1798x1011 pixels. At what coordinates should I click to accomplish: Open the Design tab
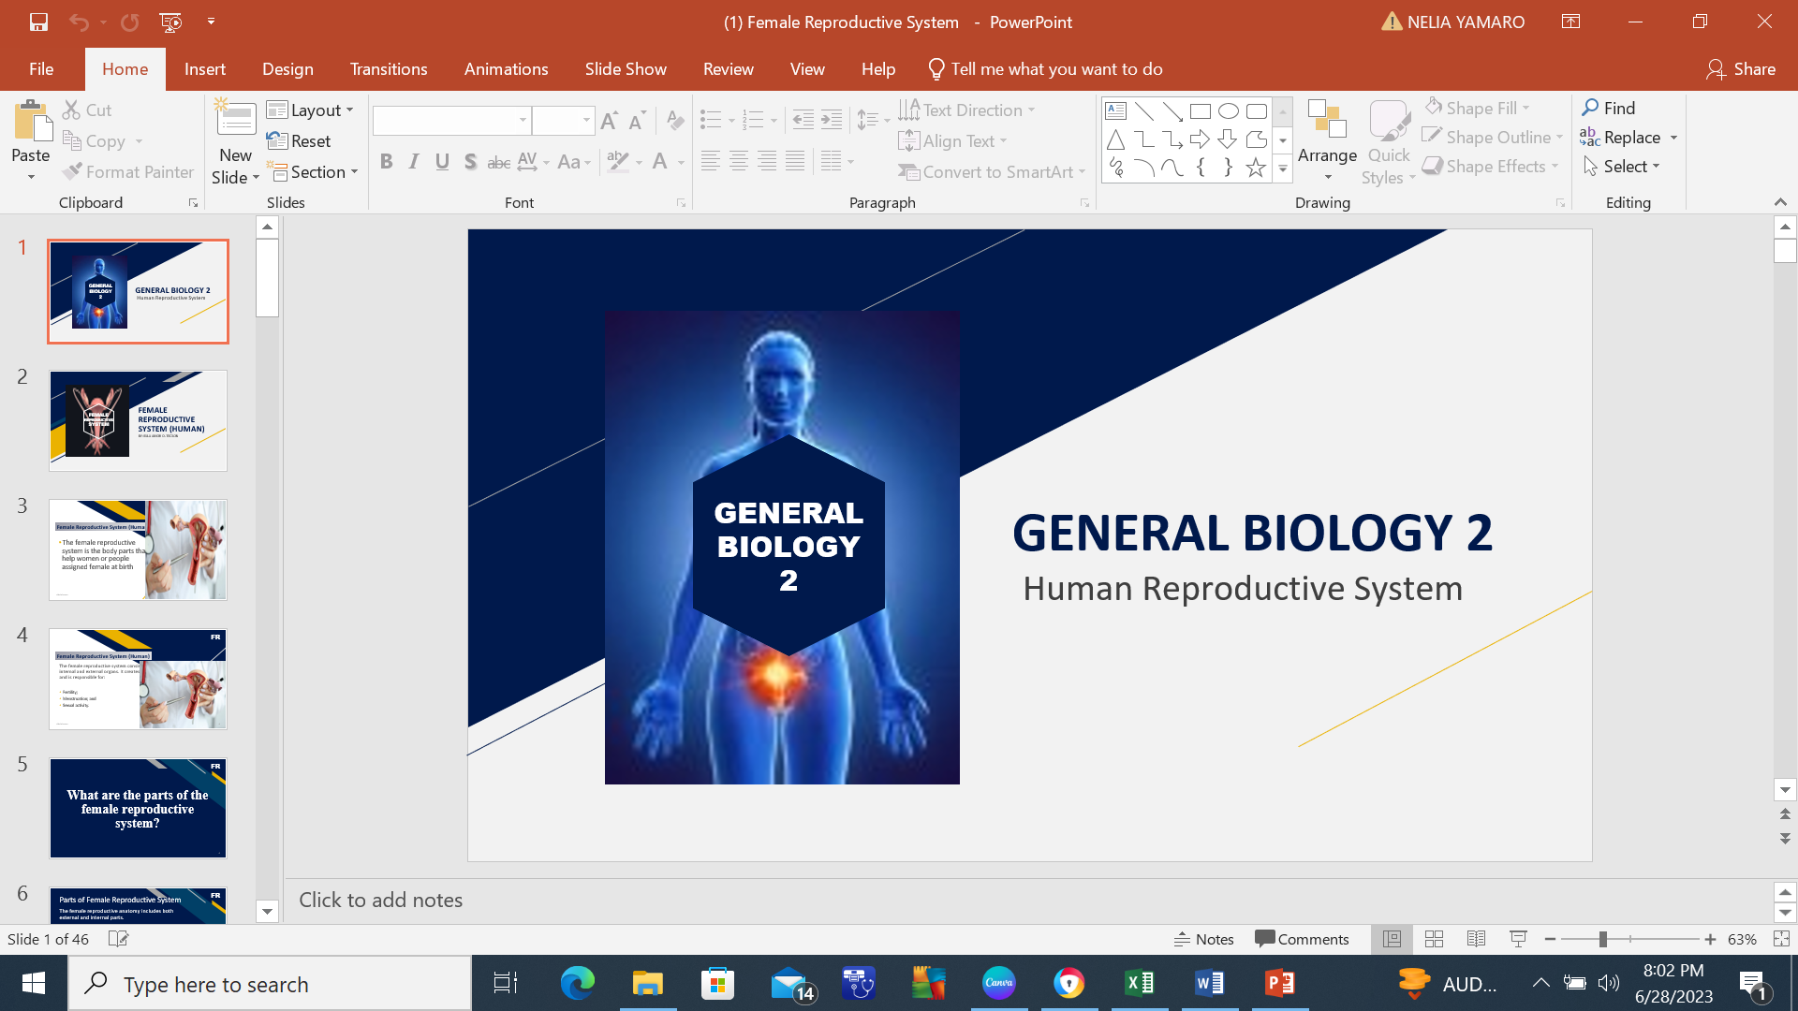[x=287, y=69]
